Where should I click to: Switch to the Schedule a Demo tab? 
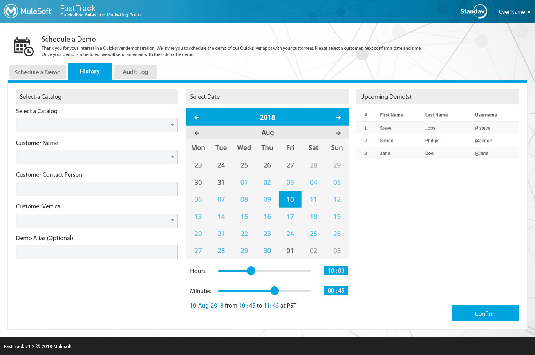[38, 72]
